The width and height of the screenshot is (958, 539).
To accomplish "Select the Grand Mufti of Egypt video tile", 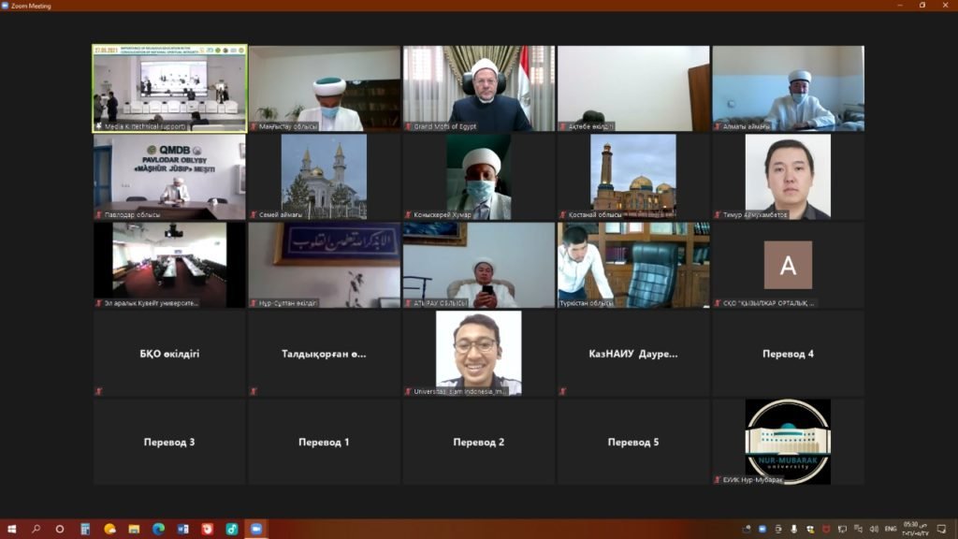I will pyautogui.click(x=479, y=88).
